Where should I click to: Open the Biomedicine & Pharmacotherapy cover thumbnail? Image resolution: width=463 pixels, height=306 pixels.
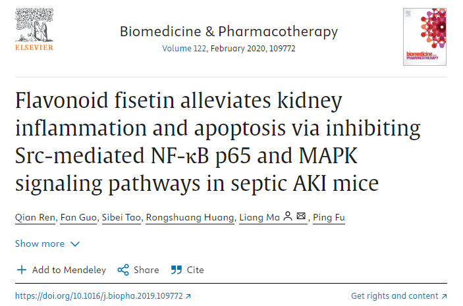coord(425,37)
